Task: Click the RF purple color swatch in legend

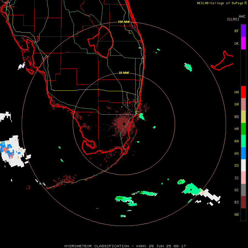Action: pos(243,31)
